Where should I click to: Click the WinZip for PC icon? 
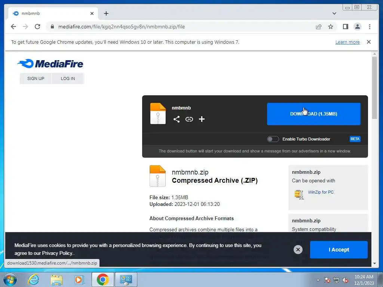(299, 194)
